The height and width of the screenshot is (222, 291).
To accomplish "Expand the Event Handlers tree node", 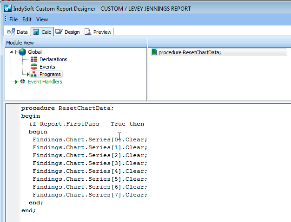I will (x=16, y=82).
